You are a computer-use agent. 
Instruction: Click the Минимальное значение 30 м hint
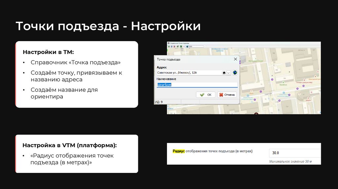coord(290,161)
